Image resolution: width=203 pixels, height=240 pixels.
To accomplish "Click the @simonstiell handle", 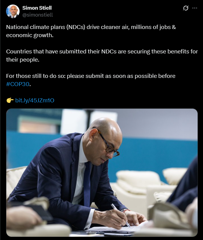I will pos(37,14).
